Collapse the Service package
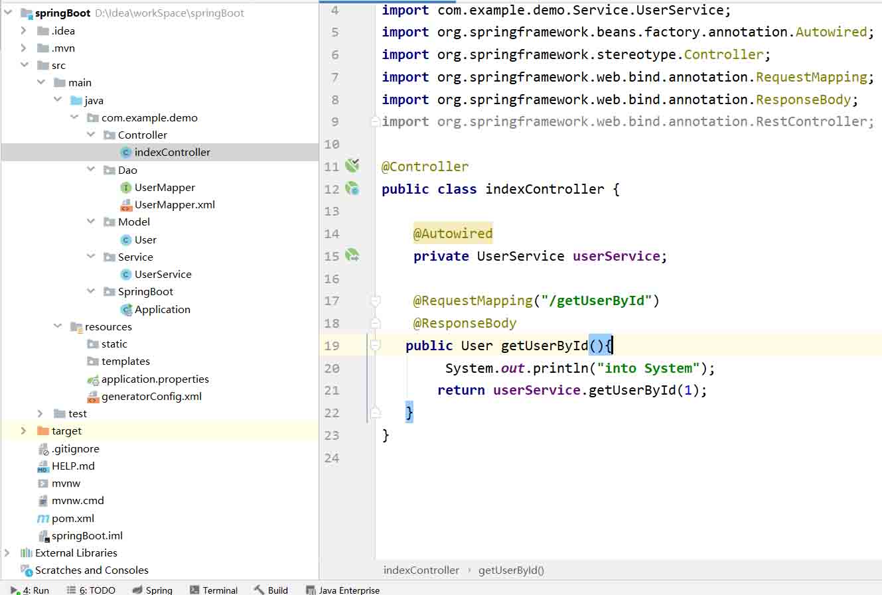Screen dimensions: 882x595 tap(91, 257)
